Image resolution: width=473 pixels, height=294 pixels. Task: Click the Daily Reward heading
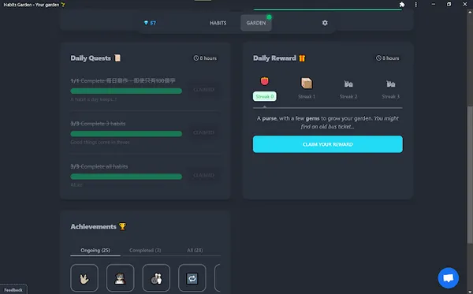click(x=274, y=58)
